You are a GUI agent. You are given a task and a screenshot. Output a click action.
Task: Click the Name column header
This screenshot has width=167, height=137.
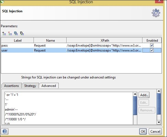pos(50,40)
